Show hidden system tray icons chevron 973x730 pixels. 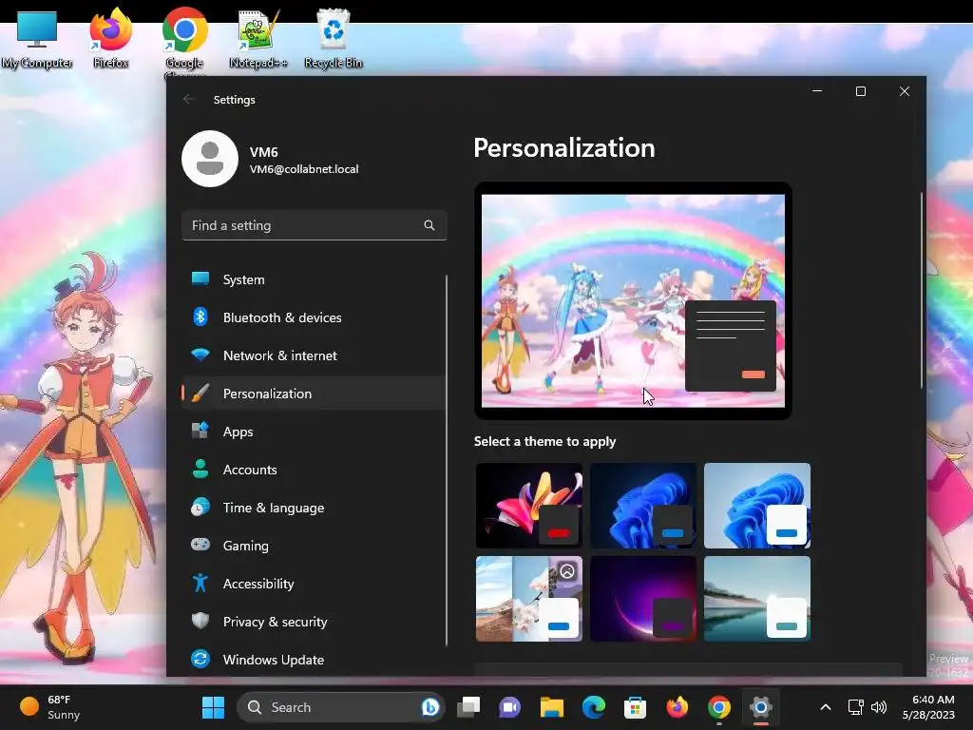tap(826, 707)
